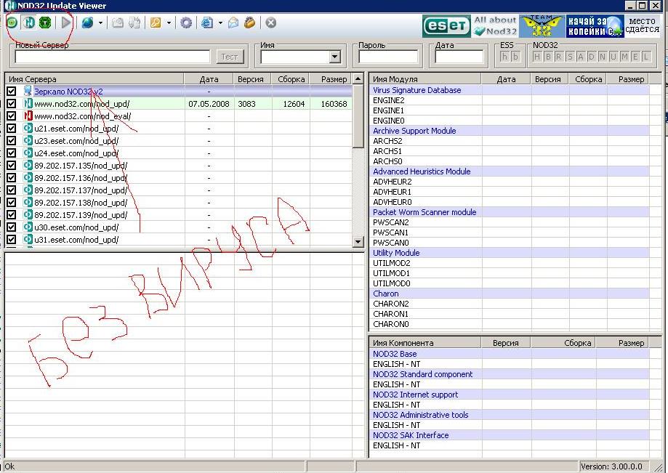Click the 'качай за копейки' banner
668x473 pixels.
click(595, 26)
